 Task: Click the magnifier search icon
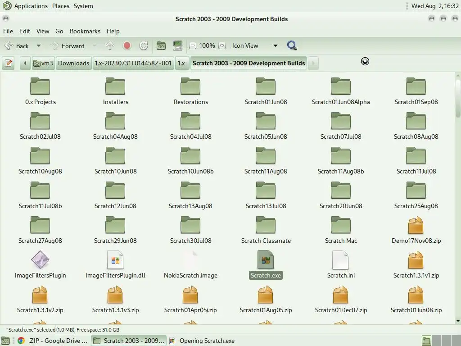292,46
